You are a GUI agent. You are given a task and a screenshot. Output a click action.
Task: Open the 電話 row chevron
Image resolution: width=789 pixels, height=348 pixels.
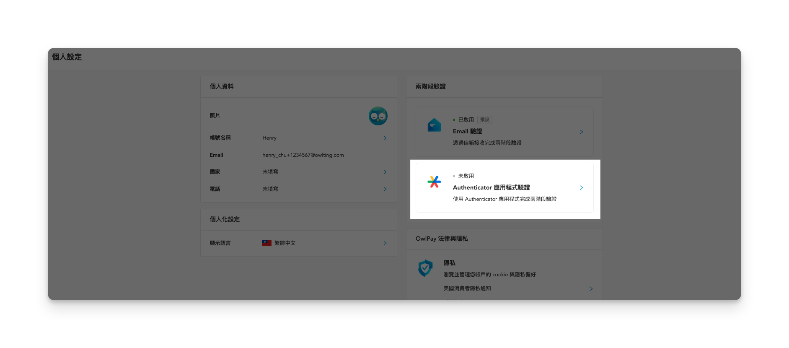coord(385,189)
